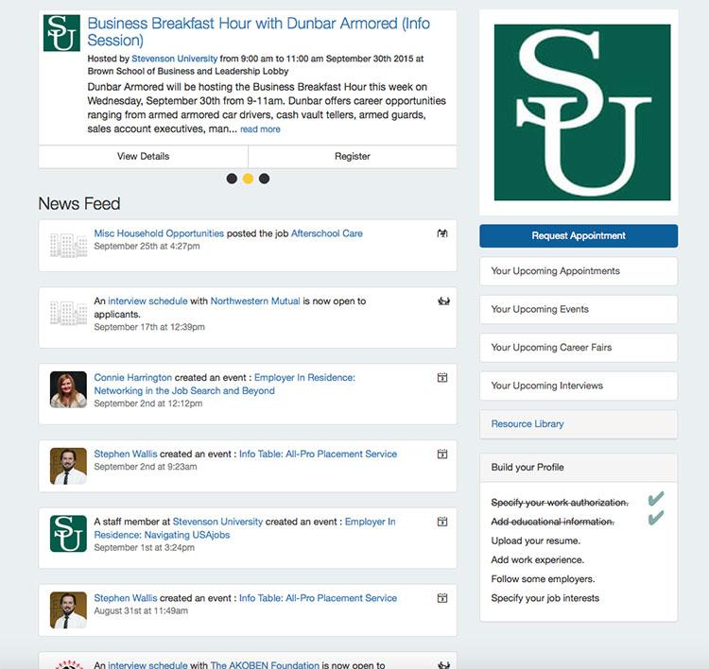Image resolution: width=709 pixels, height=669 pixels.
Task: Click calendar icon on September 2nd All-Pro post
Action: [442, 454]
